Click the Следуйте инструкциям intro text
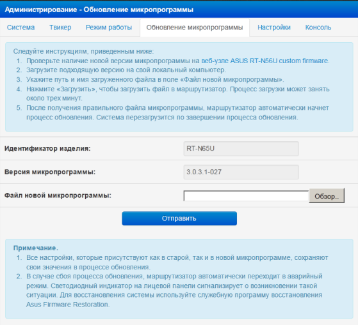The image size is (358, 325). coord(83,52)
